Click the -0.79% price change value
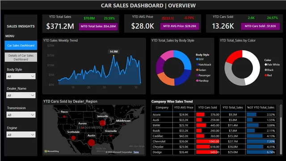Screen dimensions: 286x161 pos(189,18)
